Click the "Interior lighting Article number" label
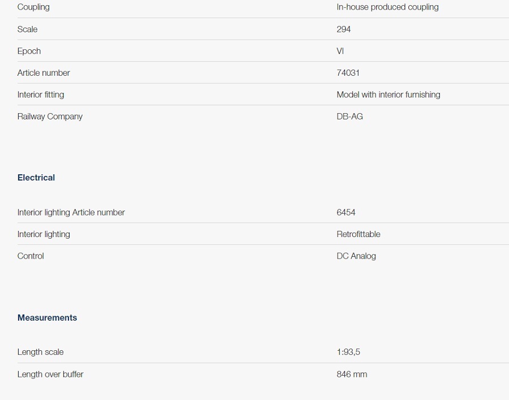This screenshot has width=509, height=400. click(x=71, y=213)
